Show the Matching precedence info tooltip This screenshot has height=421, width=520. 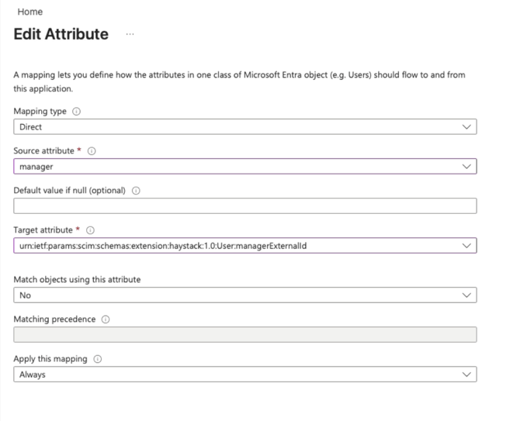106,319
